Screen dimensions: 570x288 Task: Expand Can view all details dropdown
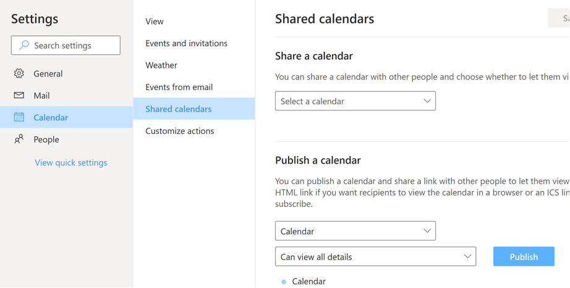pos(375,257)
